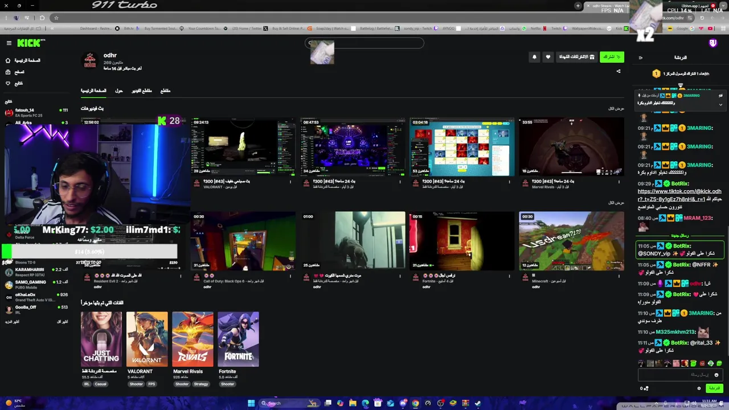Open the Fortnite 00:15 clip thumbnail

[x=462, y=241]
